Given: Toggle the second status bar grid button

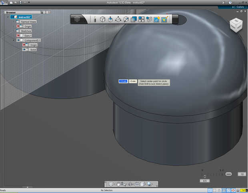Looking at the screenshot, I should tap(215, 190).
